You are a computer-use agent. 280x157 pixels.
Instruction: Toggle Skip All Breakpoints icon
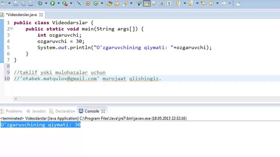pyautogui.click(x=79, y=3)
